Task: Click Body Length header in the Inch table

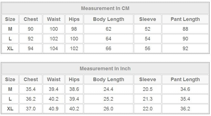Action: (108, 79)
